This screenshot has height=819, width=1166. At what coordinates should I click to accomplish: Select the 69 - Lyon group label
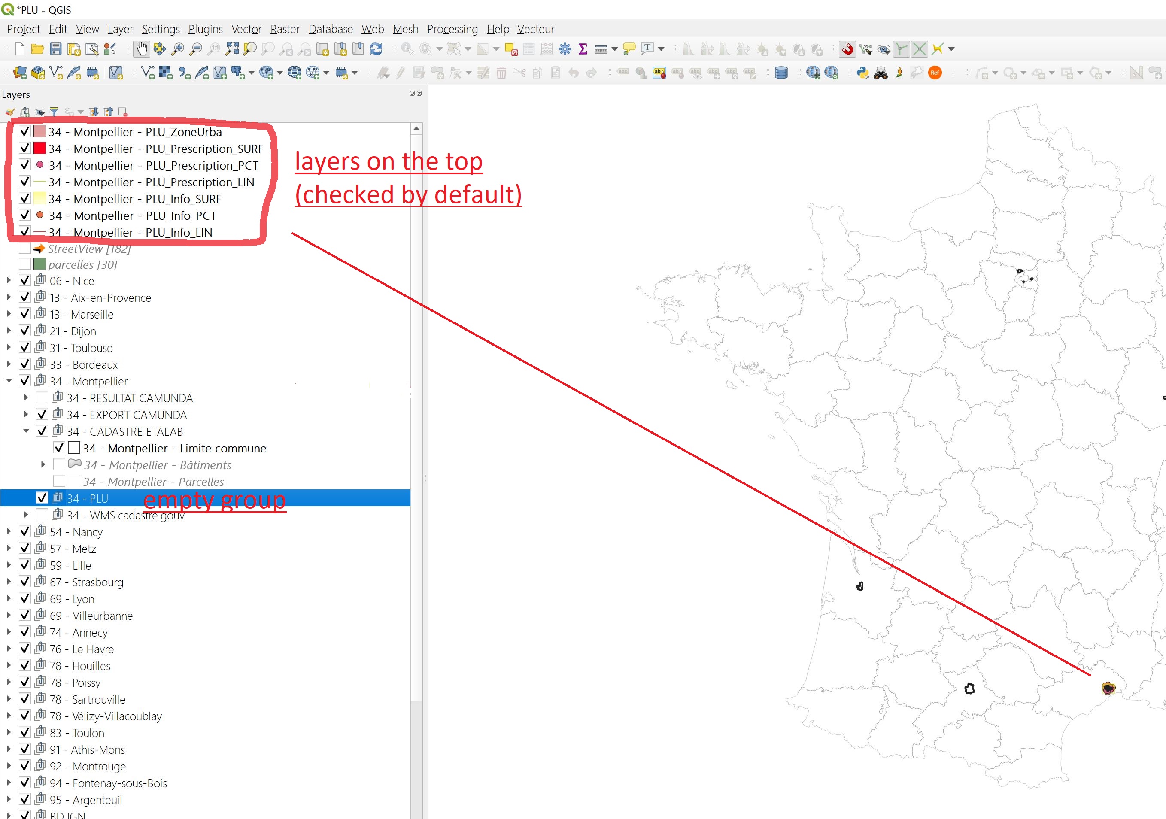click(x=72, y=599)
